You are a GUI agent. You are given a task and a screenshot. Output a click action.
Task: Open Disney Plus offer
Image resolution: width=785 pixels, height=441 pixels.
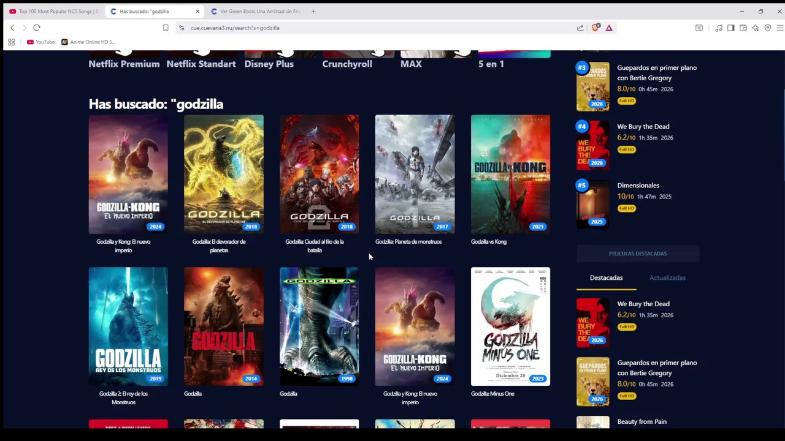click(x=269, y=64)
